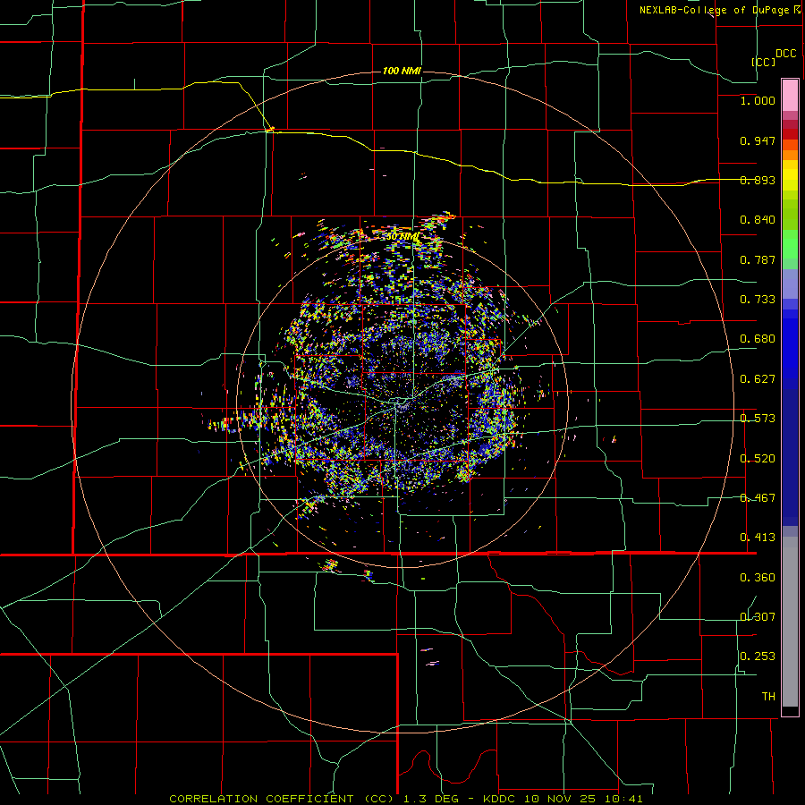Click the 0.360 scale value
805x805 pixels.
[x=758, y=578]
